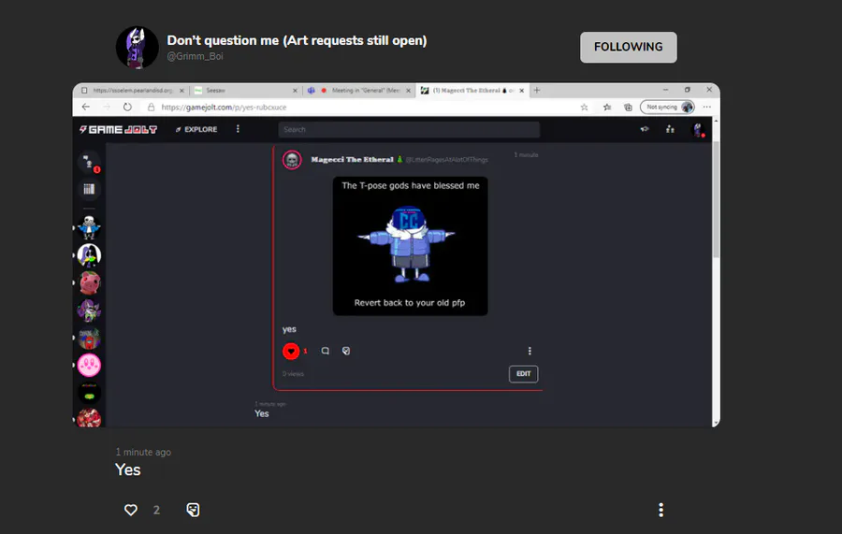Switch to the ssoelem.pearlandisd.org browser tab
This screenshot has height=534, width=842.
pyautogui.click(x=130, y=90)
